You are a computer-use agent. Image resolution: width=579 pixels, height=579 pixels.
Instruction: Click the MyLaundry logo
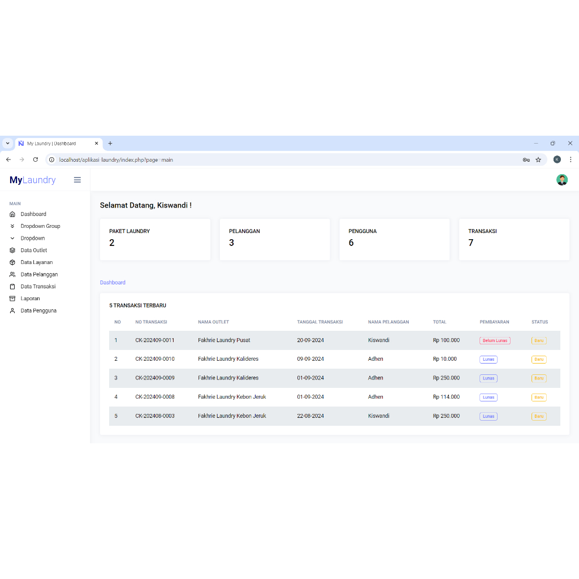(x=32, y=180)
